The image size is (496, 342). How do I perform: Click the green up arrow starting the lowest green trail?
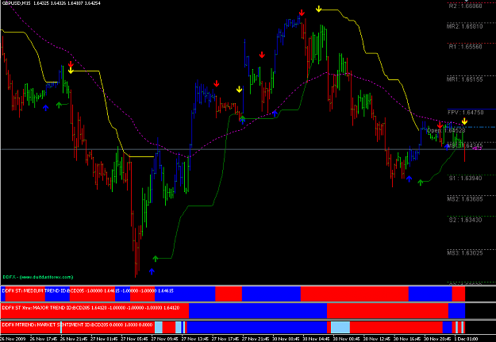155,259
